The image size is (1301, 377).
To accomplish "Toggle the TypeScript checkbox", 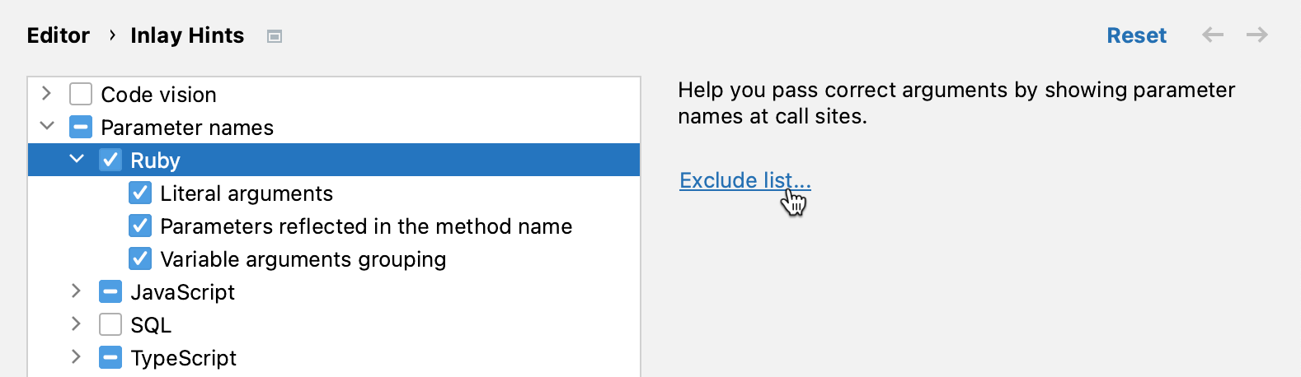I will point(110,358).
